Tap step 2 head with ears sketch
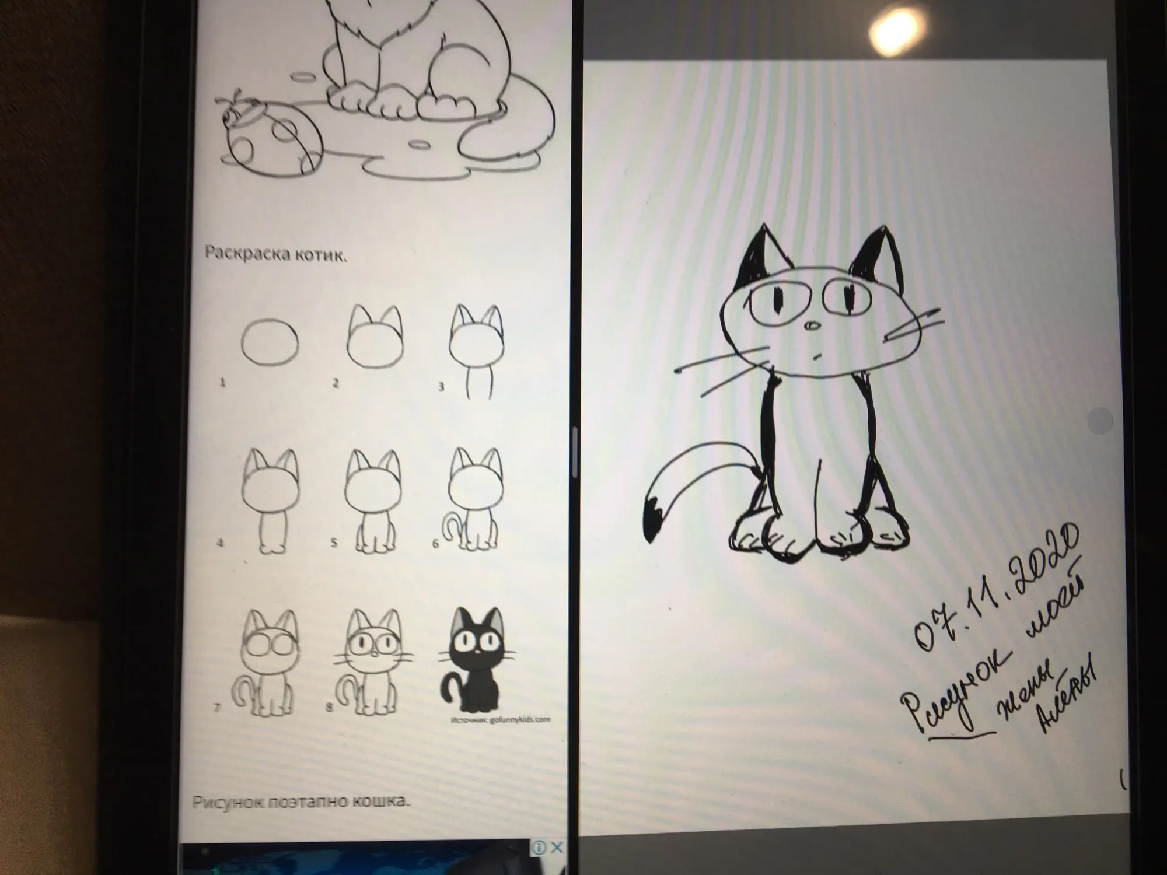This screenshot has width=1167, height=875. [x=375, y=338]
